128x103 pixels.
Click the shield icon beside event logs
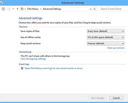click(22, 68)
